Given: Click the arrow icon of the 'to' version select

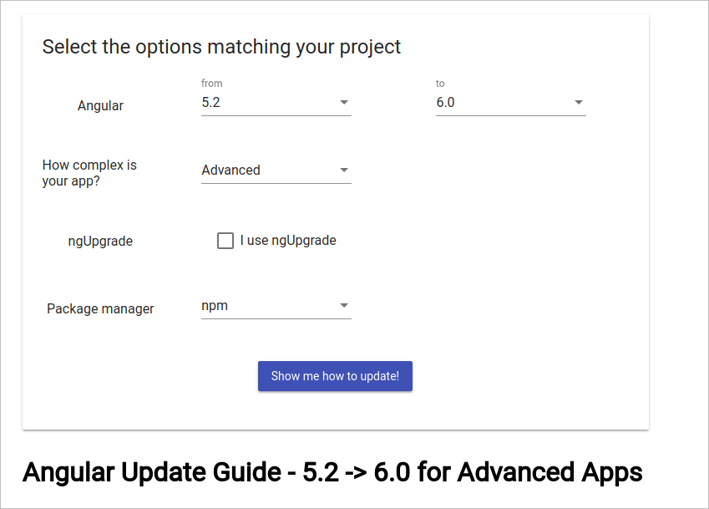Looking at the screenshot, I should (x=579, y=102).
